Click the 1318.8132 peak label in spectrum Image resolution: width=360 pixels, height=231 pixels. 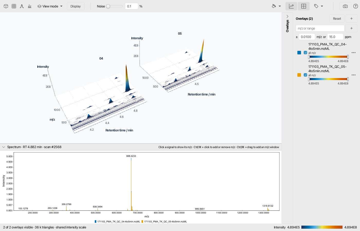(268, 206)
